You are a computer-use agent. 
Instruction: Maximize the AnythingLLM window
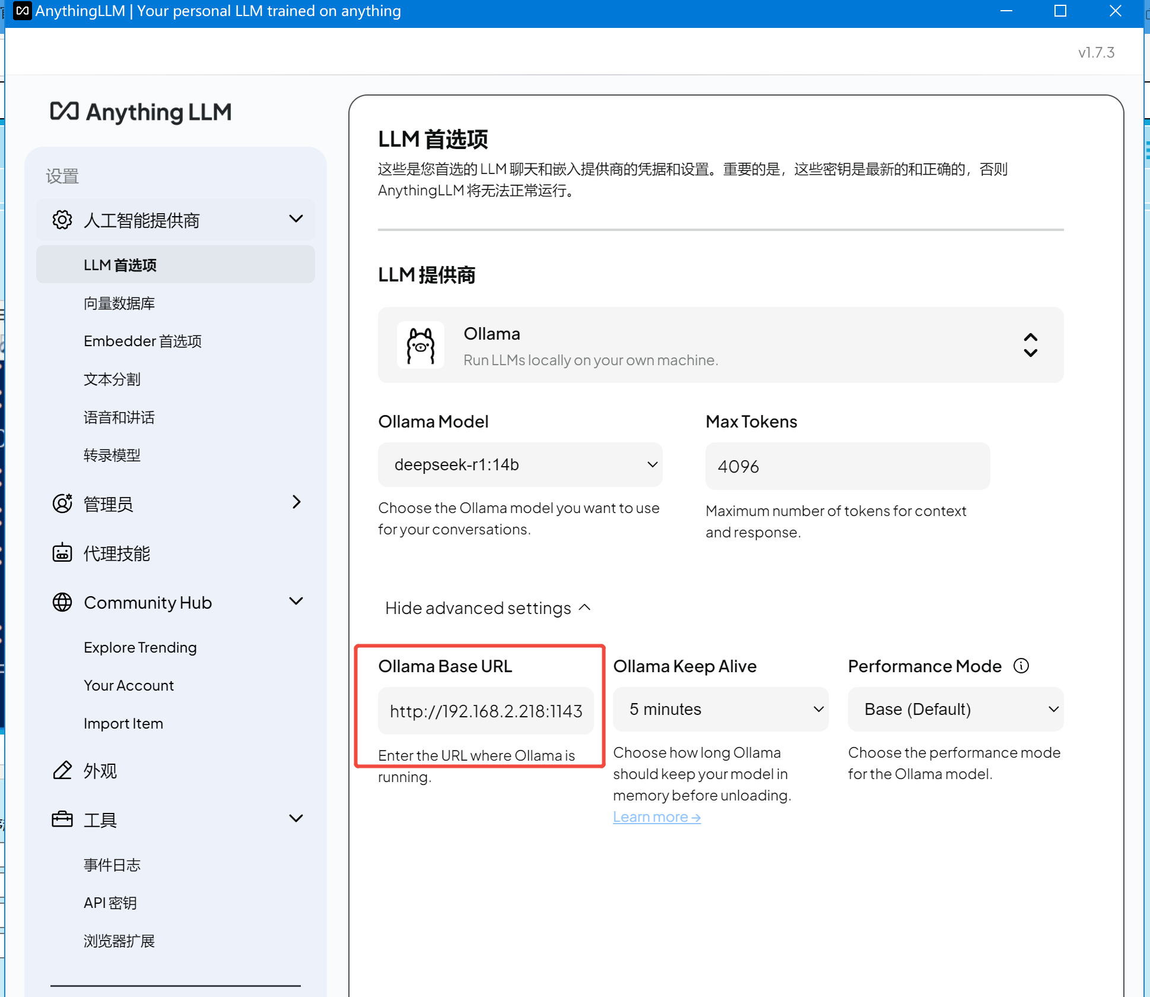point(1060,11)
